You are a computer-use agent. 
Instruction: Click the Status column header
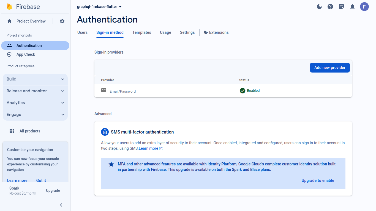click(x=244, y=80)
